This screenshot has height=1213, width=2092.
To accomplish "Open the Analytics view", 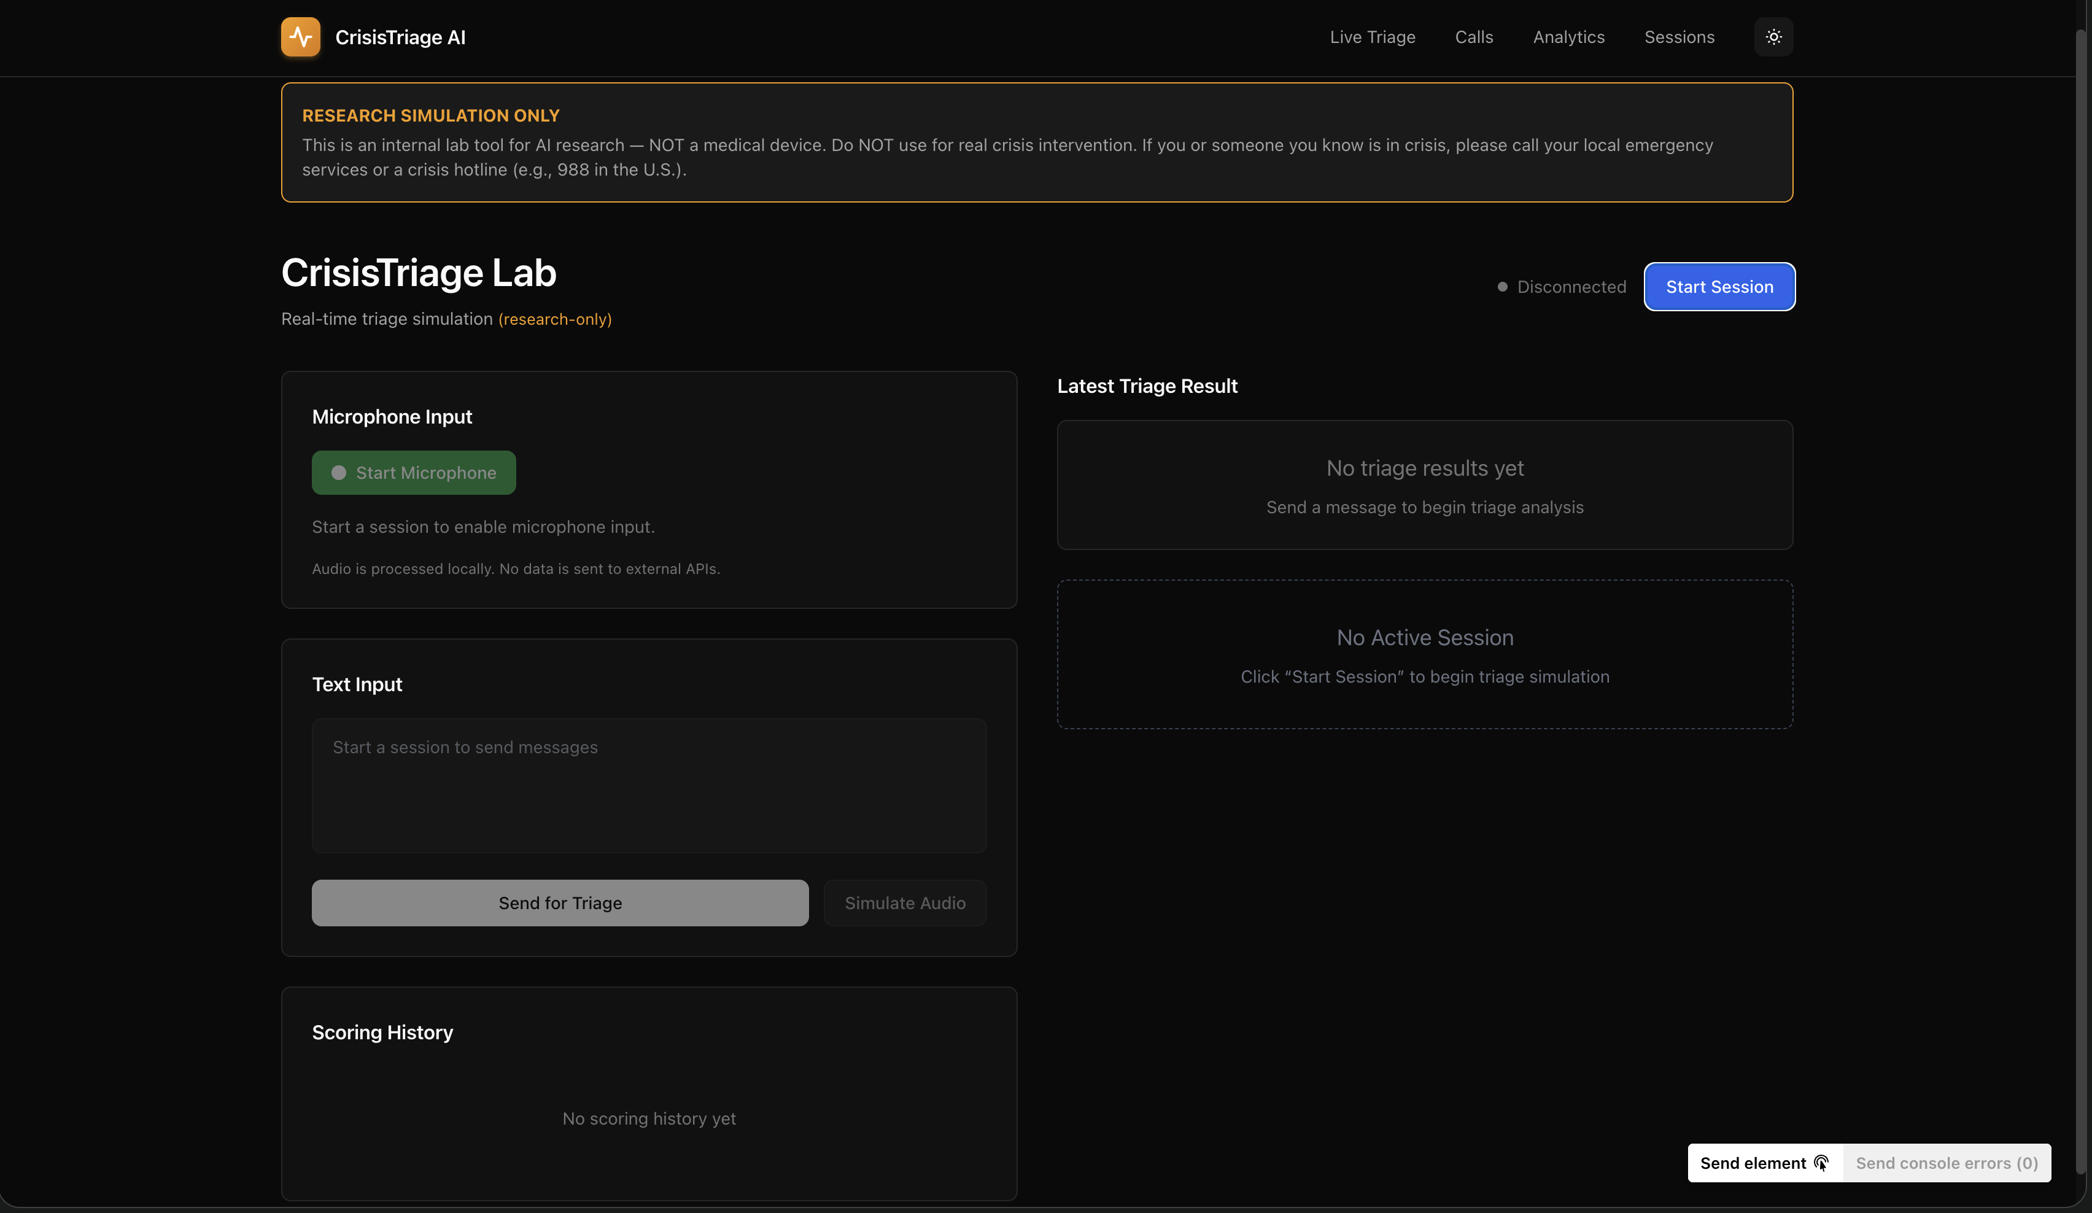I will tap(1567, 37).
